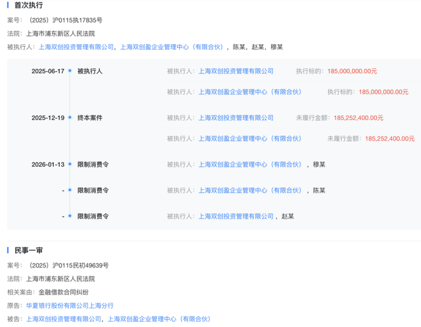Click case number （2025）沪0115执17835号
The width and height of the screenshot is (421, 327).
pyautogui.click(x=64, y=20)
